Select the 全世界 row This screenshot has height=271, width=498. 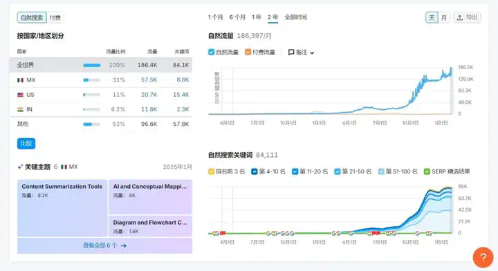[101, 65]
